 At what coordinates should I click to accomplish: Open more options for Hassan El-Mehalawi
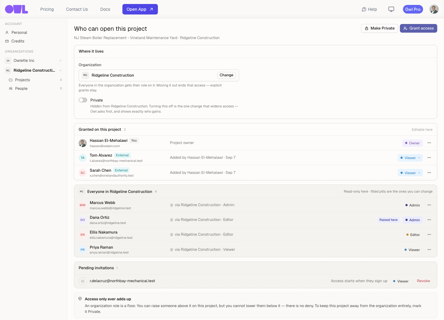429,143
